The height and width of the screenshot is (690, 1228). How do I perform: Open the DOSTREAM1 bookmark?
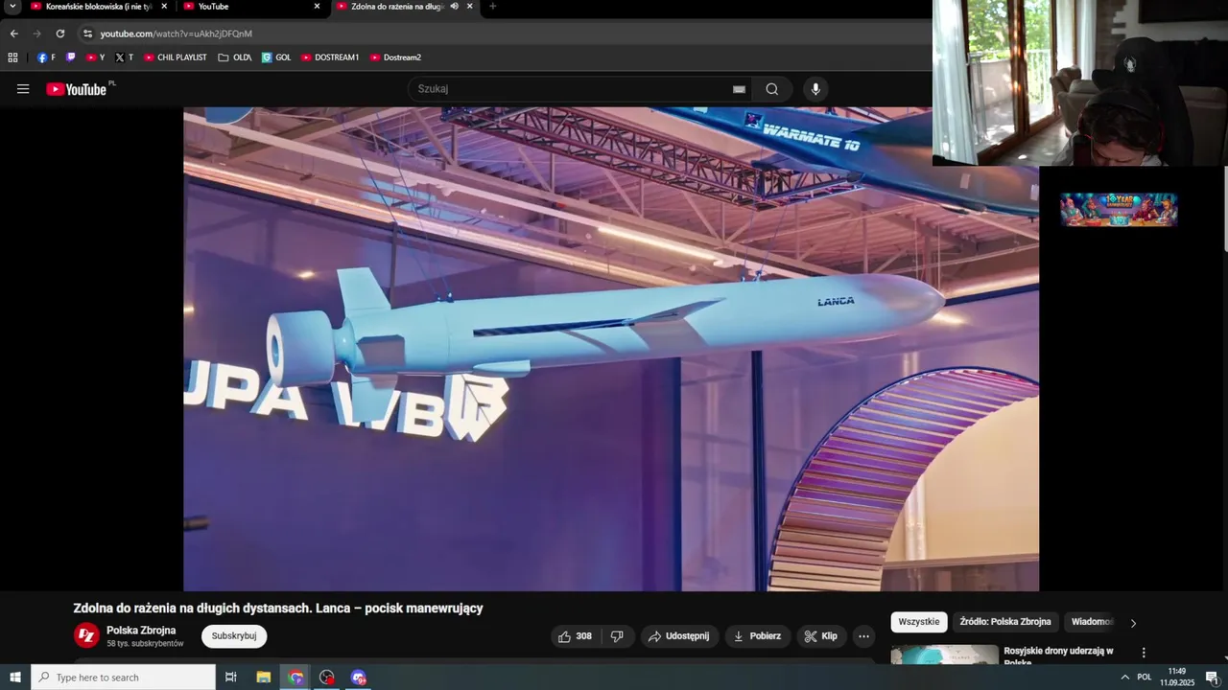[x=330, y=57]
